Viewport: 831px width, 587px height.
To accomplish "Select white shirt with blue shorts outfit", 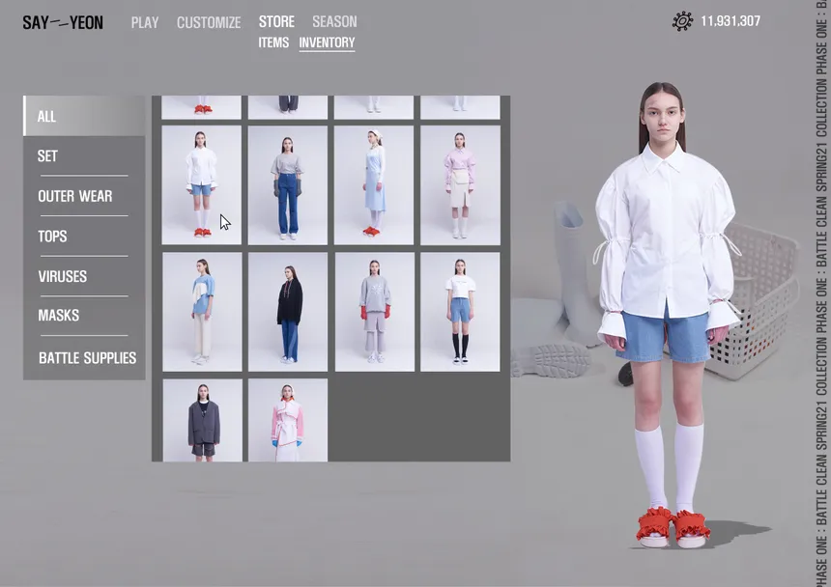I will coord(201,185).
